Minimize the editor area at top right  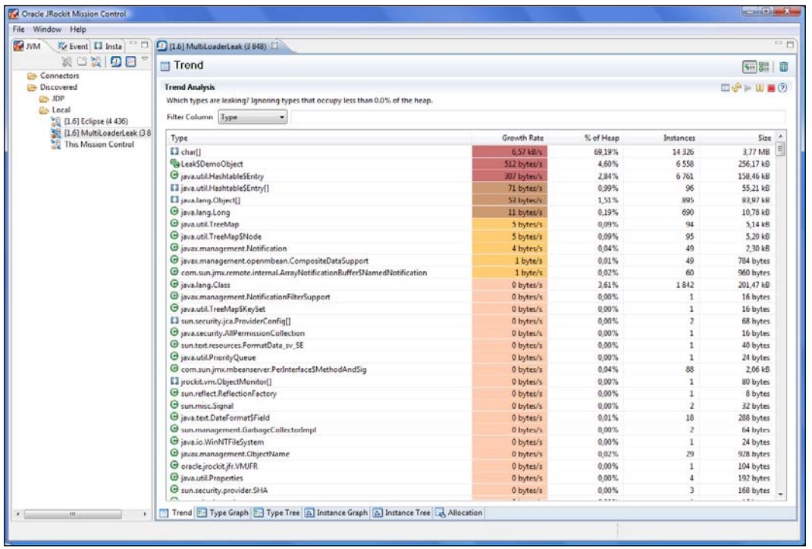tap(779, 43)
